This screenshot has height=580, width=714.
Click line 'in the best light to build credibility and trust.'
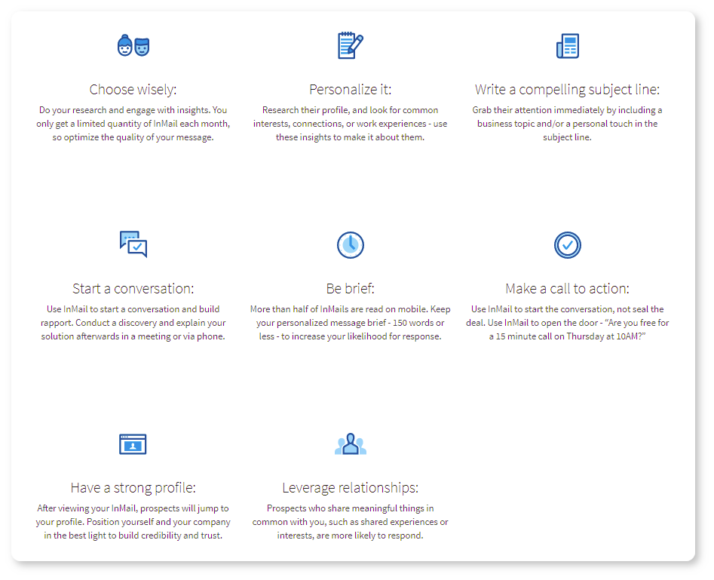pyautogui.click(x=133, y=536)
